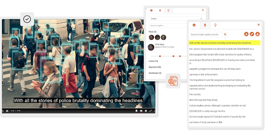This screenshot has width=268, height=134.
Task: Click the video caption subtitle text
Action: [78, 101]
